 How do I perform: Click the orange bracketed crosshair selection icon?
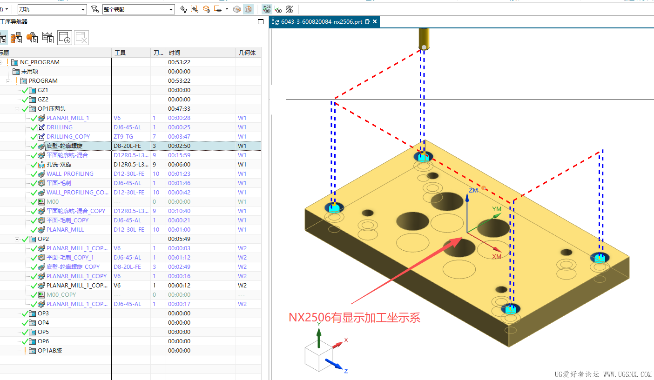click(x=195, y=9)
